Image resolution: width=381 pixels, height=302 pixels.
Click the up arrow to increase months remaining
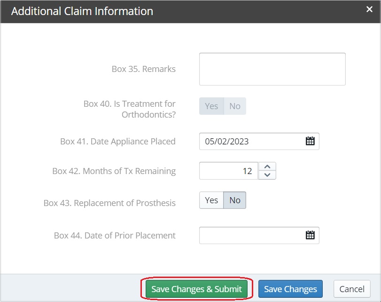[x=266, y=166]
